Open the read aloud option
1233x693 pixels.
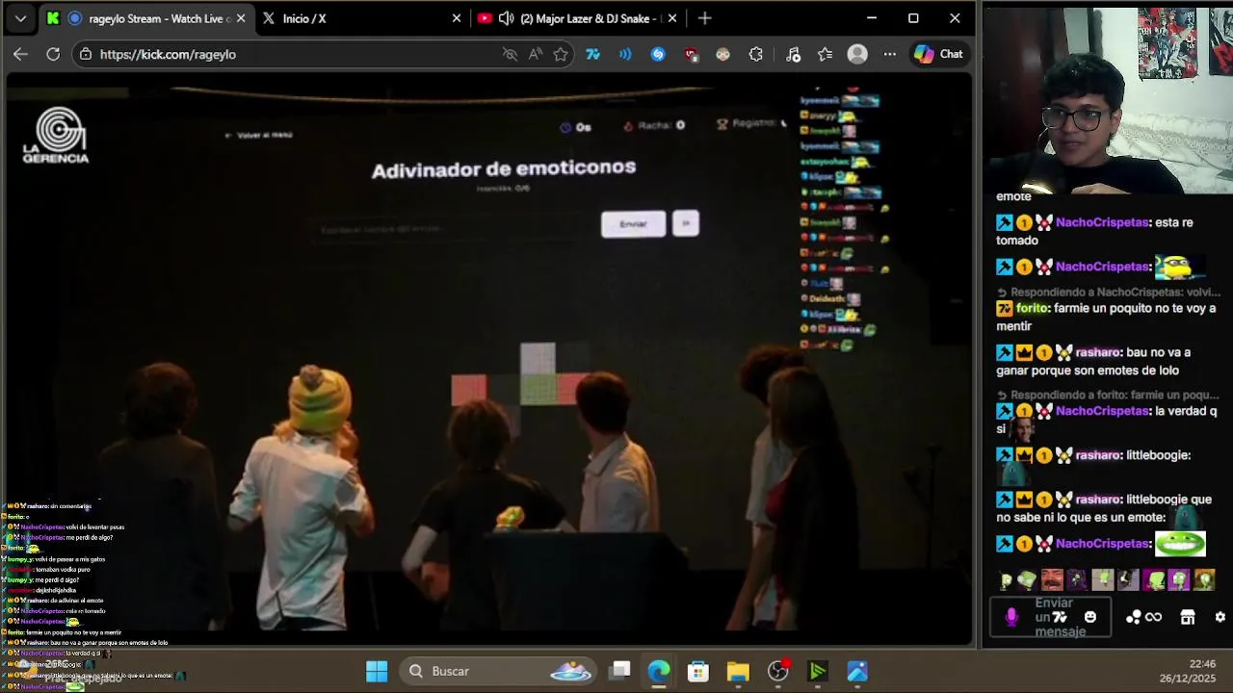[536, 54]
